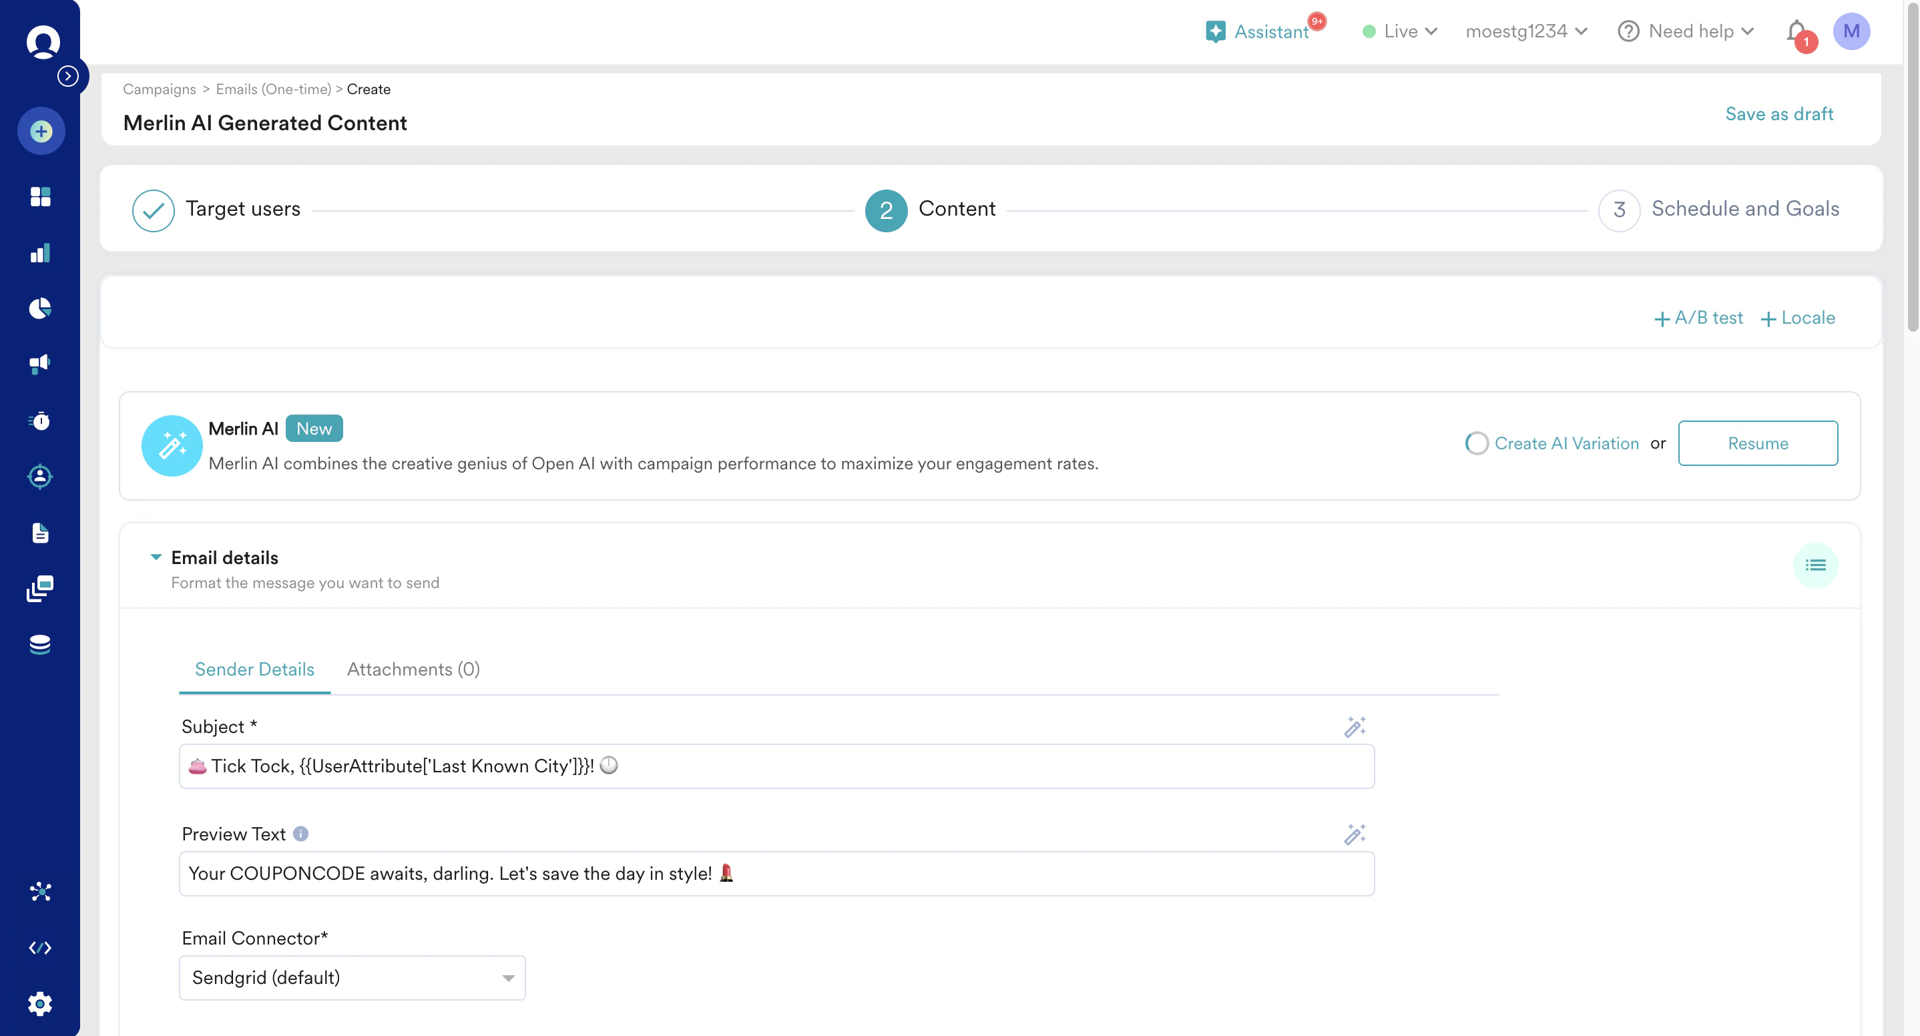Click Save as draft link
This screenshot has width=1920, height=1036.
click(x=1778, y=114)
